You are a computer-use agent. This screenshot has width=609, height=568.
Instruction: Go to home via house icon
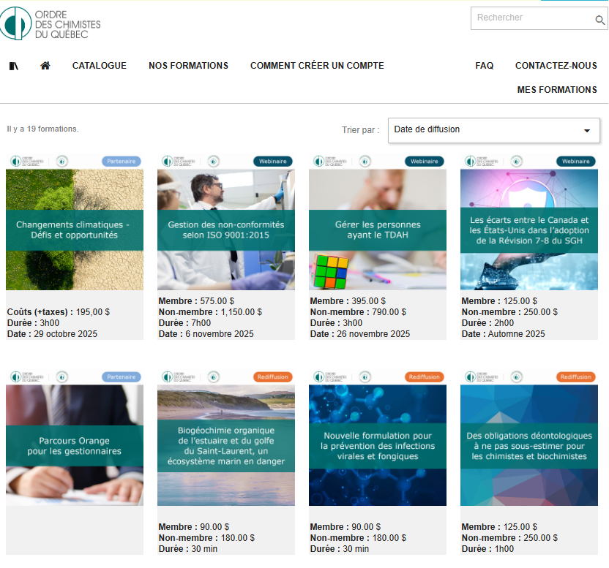45,66
